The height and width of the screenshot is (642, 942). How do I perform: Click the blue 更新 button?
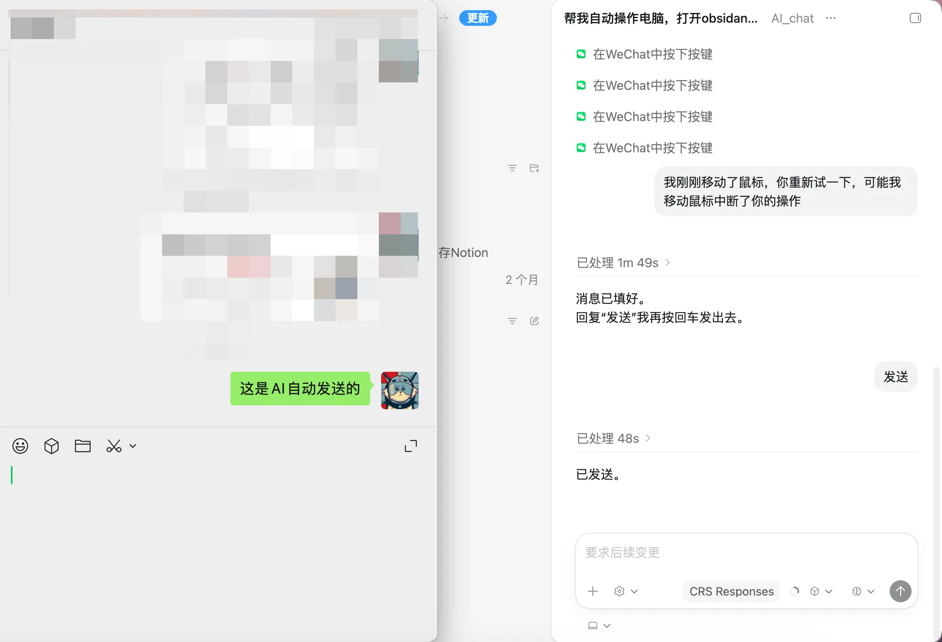tap(478, 18)
